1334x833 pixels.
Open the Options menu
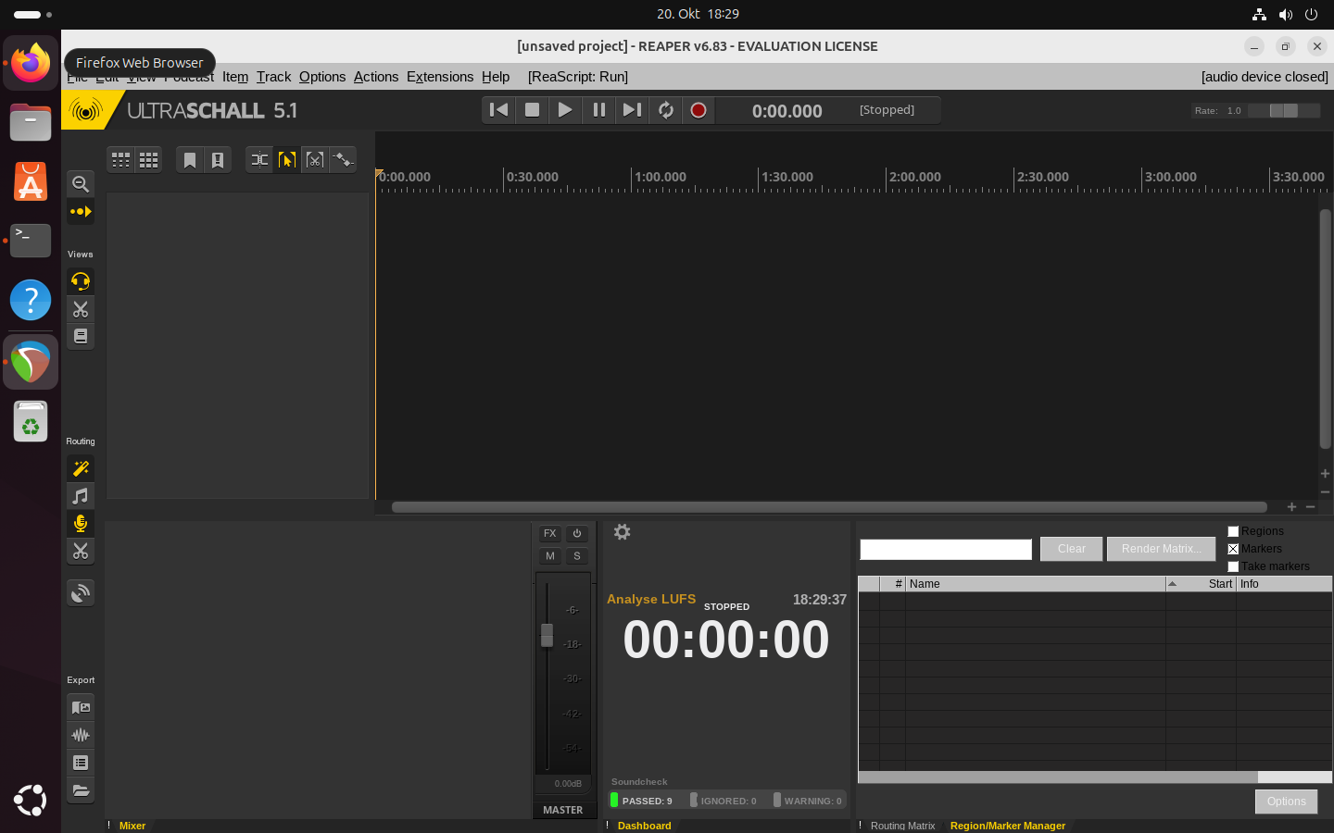pyautogui.click(x=322, y=77)
